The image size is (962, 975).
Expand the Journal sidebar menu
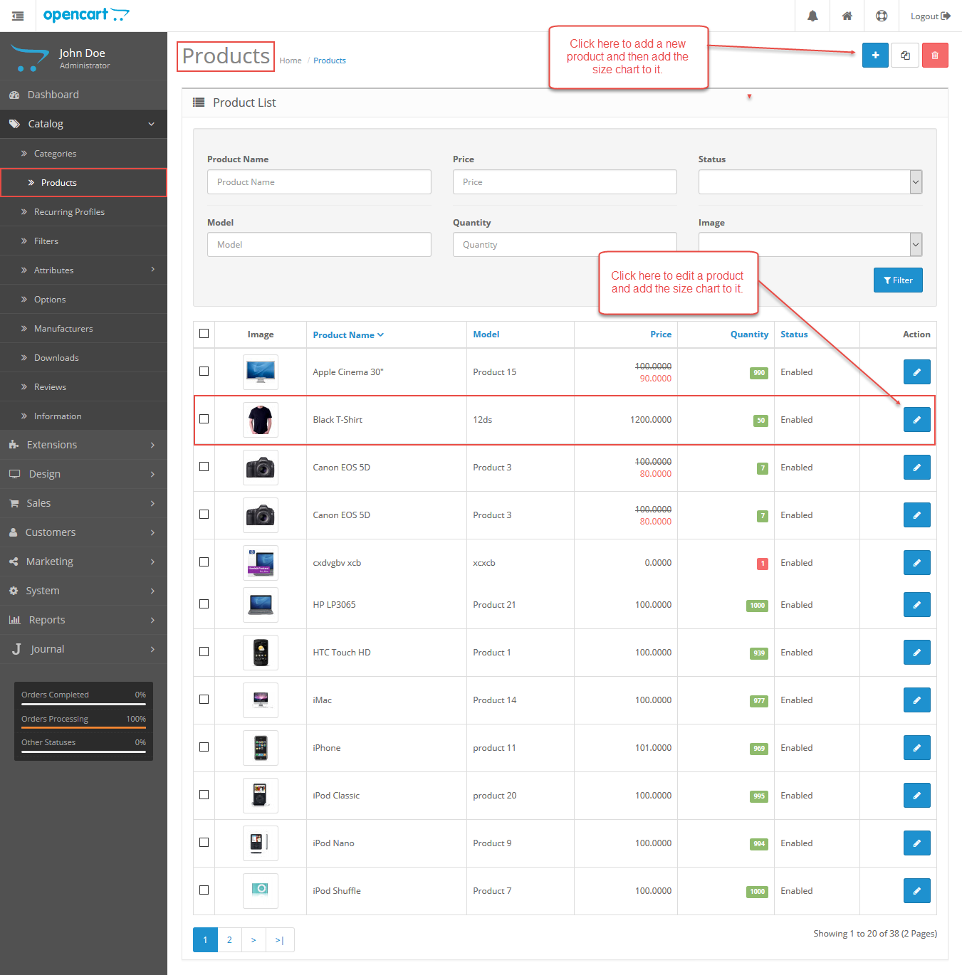point(83,649)
